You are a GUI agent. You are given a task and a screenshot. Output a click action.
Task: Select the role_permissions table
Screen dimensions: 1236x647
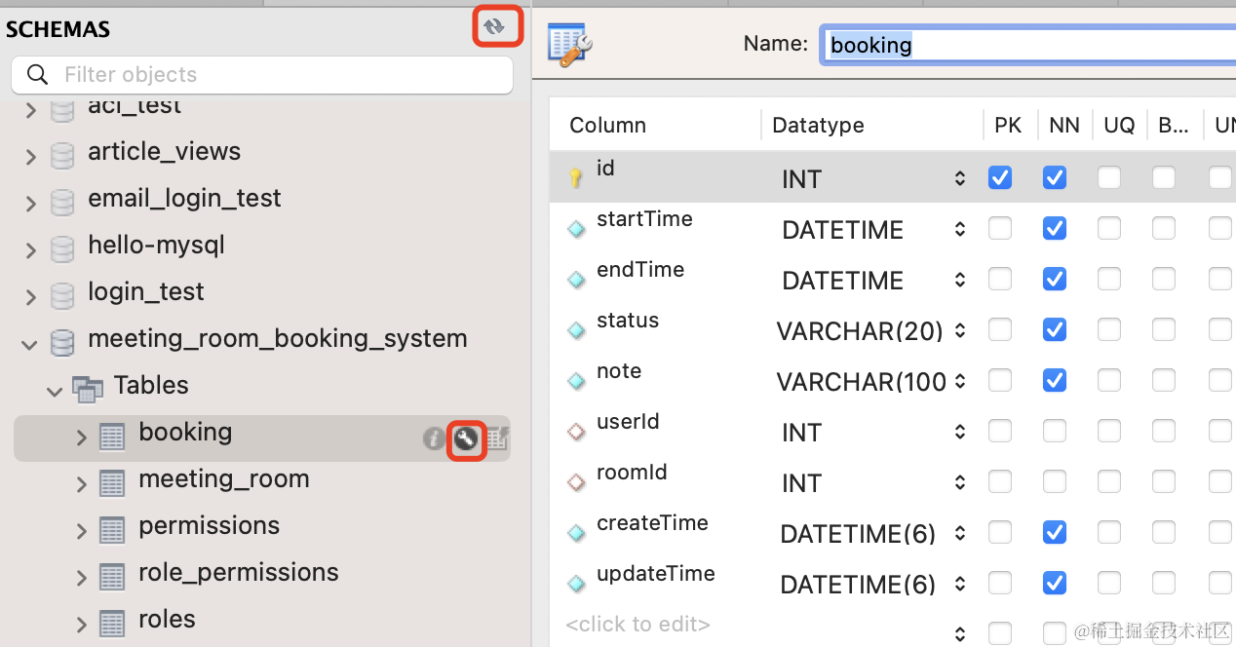click(238, 573)
